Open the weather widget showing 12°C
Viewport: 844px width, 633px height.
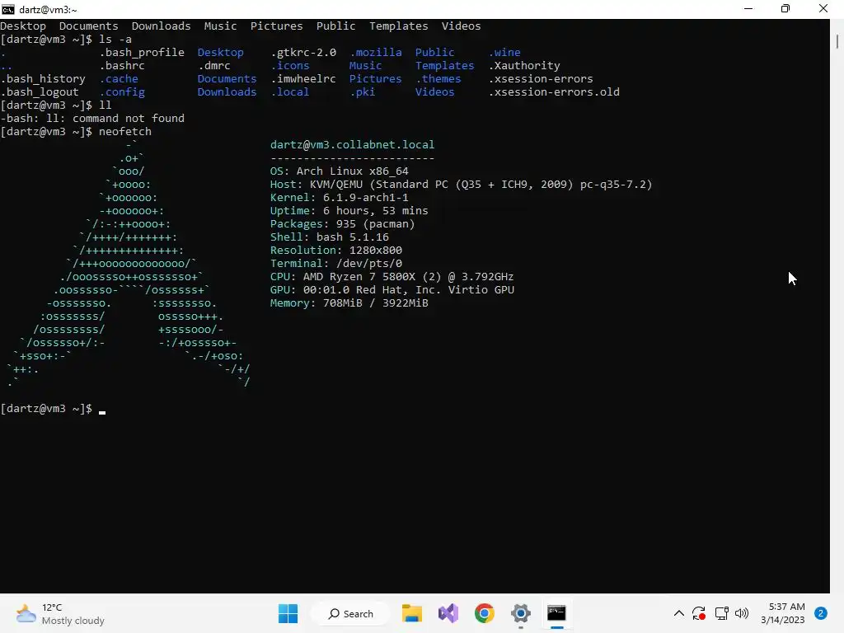(59, 613)
